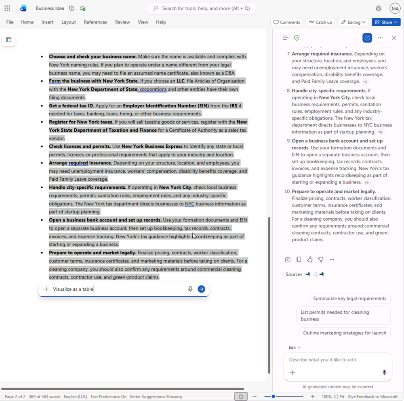
Task: Toggle the navigation pane icon
Action: (9, 40)
